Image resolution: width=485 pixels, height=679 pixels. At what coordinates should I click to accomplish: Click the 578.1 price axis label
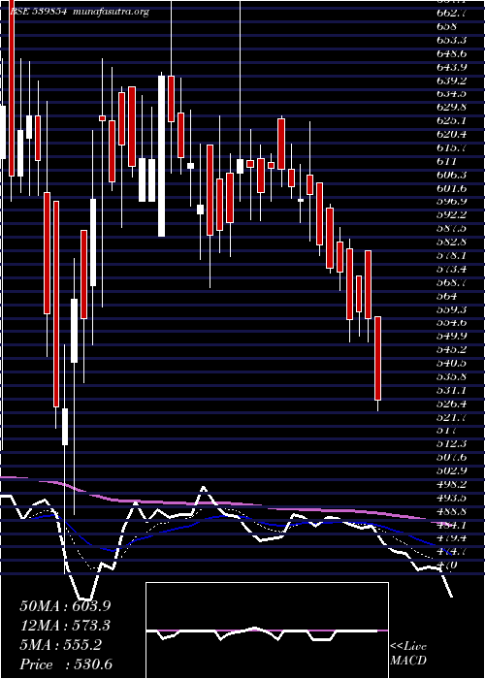(452, 255)
